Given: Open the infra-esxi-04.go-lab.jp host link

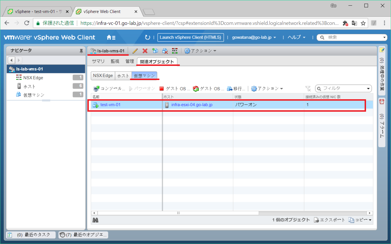Looking at the screenshot, I should click(x=192, y=105).
